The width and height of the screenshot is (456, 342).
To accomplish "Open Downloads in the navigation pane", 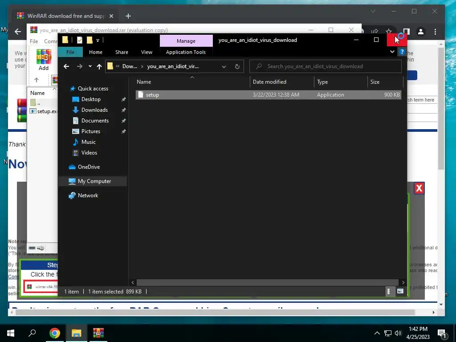I will point(94,110).
